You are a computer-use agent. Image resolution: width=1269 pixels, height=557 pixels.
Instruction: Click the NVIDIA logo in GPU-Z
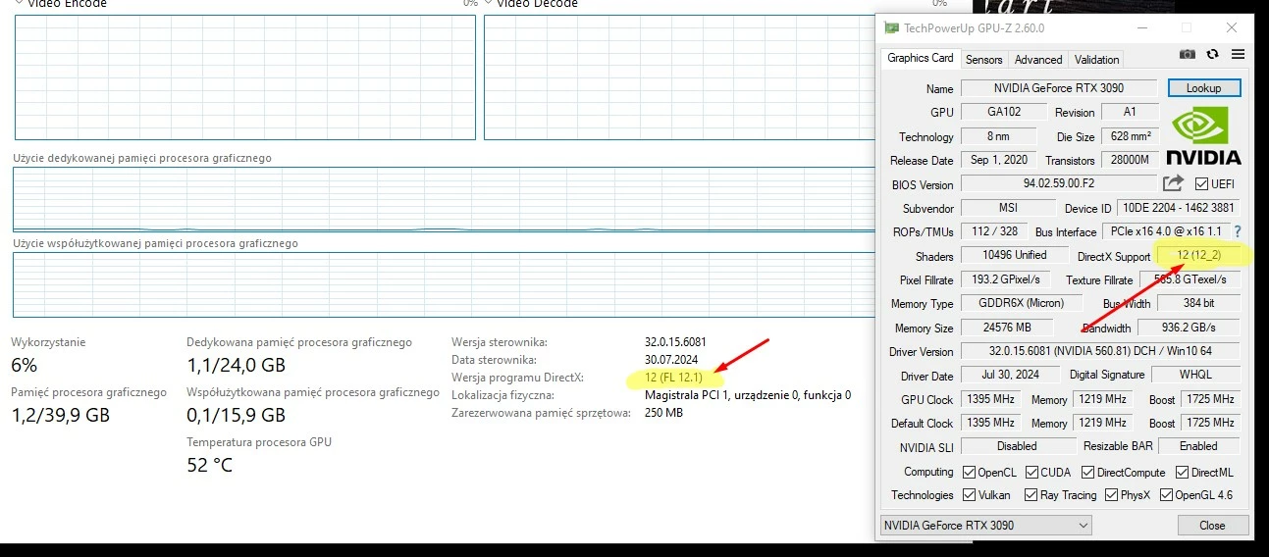[1202, 137]
